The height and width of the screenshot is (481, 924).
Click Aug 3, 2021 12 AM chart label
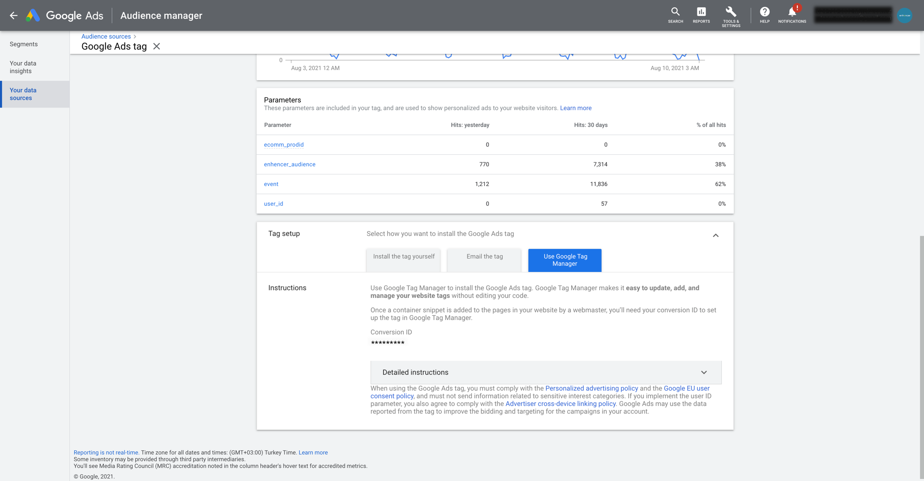pos(315,68)
